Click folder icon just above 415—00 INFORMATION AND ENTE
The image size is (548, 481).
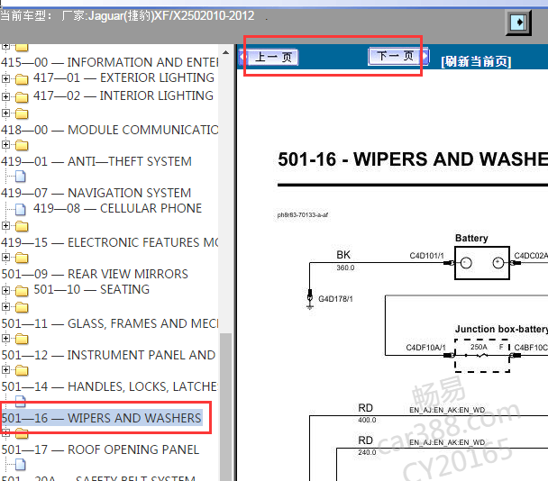[22, 47]
